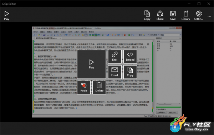Screen dimensions: 214x135
Task: Open the Share menu in toolbar
Action: (x=160, y=15)
